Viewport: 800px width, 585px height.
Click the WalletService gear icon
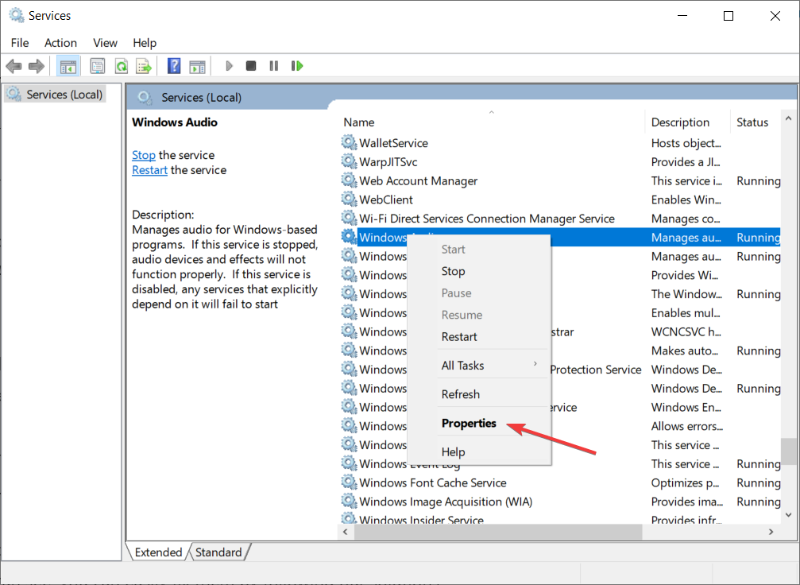point(349,142)
